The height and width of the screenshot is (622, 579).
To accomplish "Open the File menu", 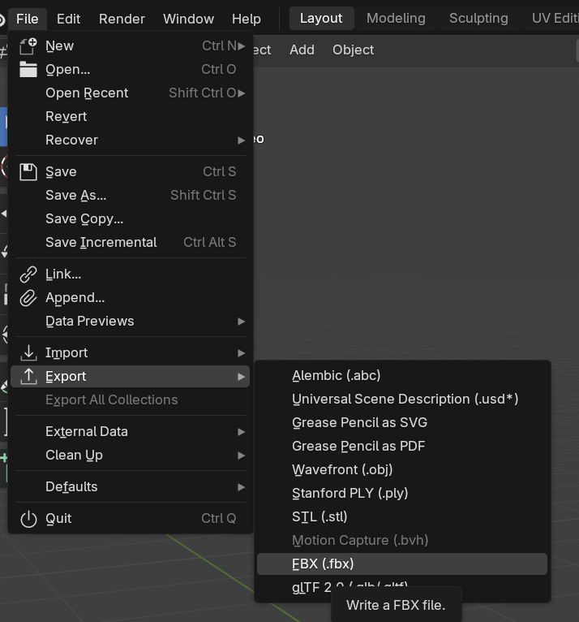I will pos(28,19).
